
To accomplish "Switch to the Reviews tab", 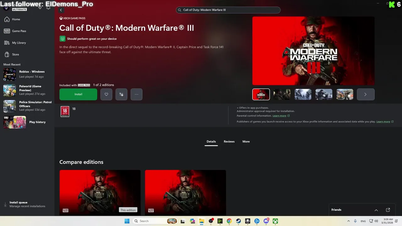I will tap(229, 142).
